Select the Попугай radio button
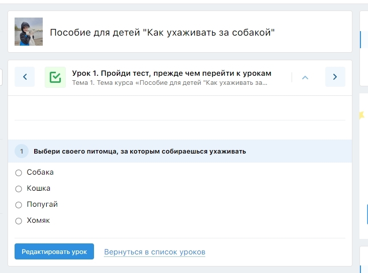This screenshot has width=368, height=273. (x=19, y=205)
